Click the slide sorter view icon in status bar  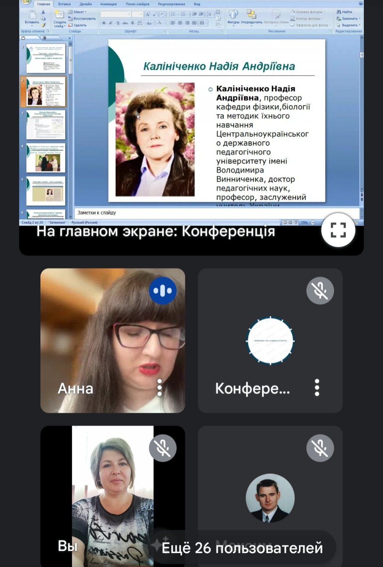point(290,223)
